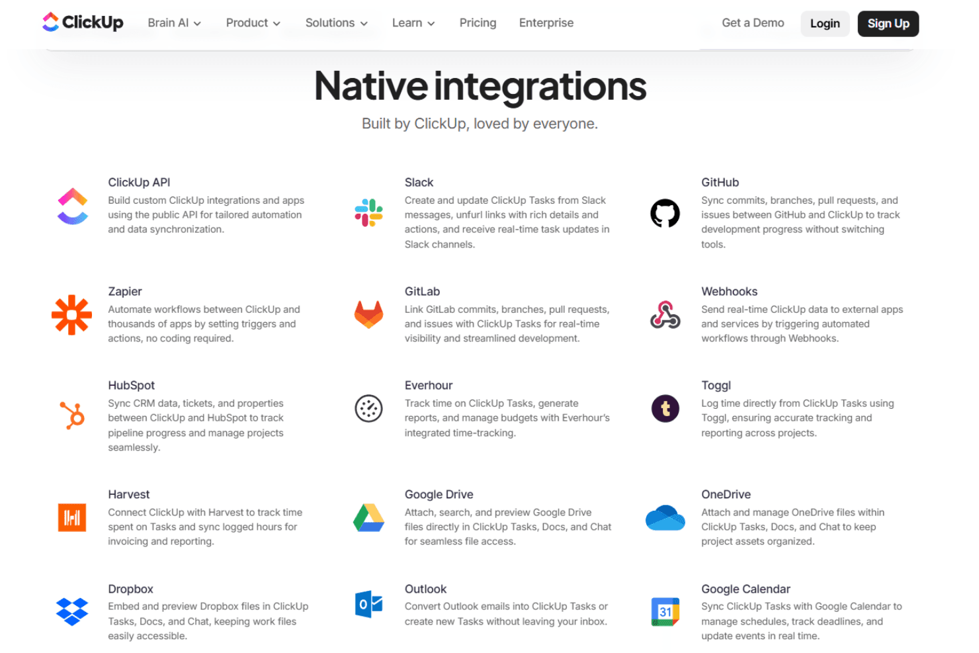Image resolution: width=979 pixels, height=653 pixels.
Task: Select the Google Drive integration title
Action: click(439, 495)
